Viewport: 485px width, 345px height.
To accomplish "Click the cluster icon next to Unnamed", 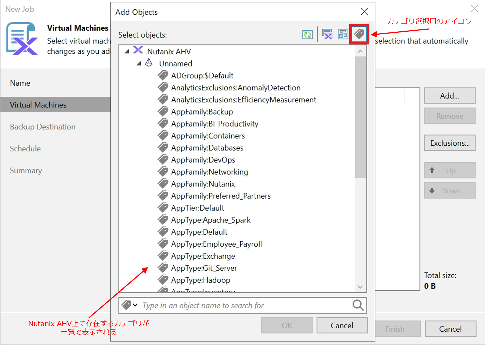I will point(149,63).
